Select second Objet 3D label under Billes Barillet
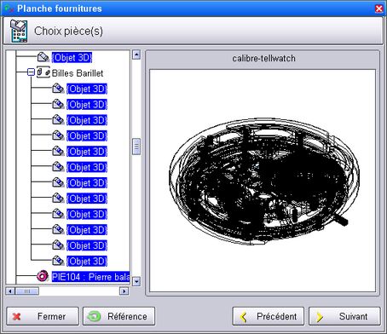 [87, 105]
